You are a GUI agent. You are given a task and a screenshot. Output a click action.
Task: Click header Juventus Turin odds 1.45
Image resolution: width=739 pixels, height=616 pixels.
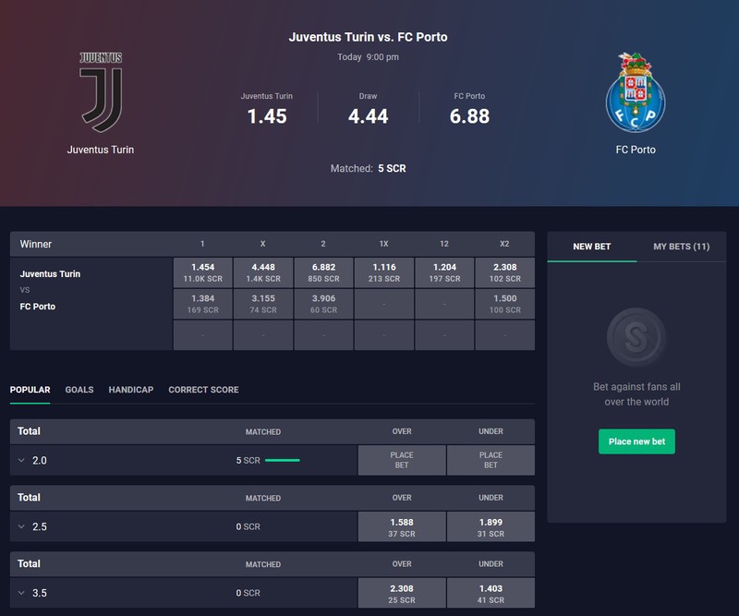point(267,116)
